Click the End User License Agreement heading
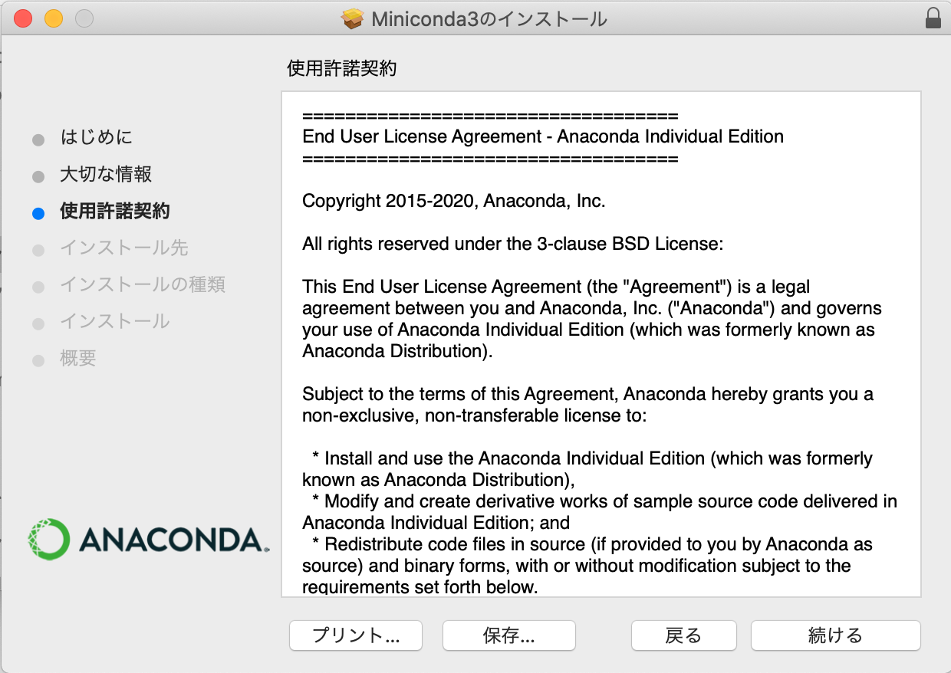Screen dimensions: 951x673 [x=543, y=137]
